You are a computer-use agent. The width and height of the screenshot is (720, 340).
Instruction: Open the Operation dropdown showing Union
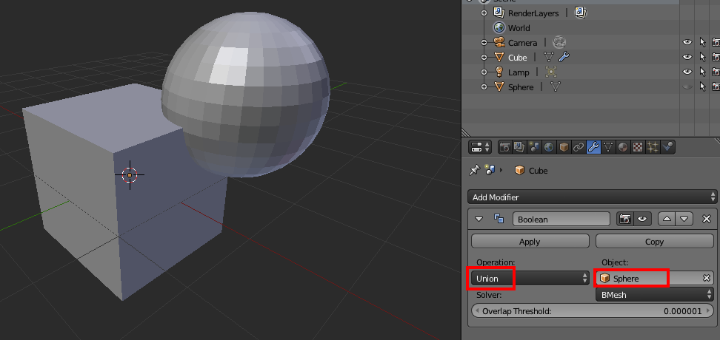(x=530, y=278)
